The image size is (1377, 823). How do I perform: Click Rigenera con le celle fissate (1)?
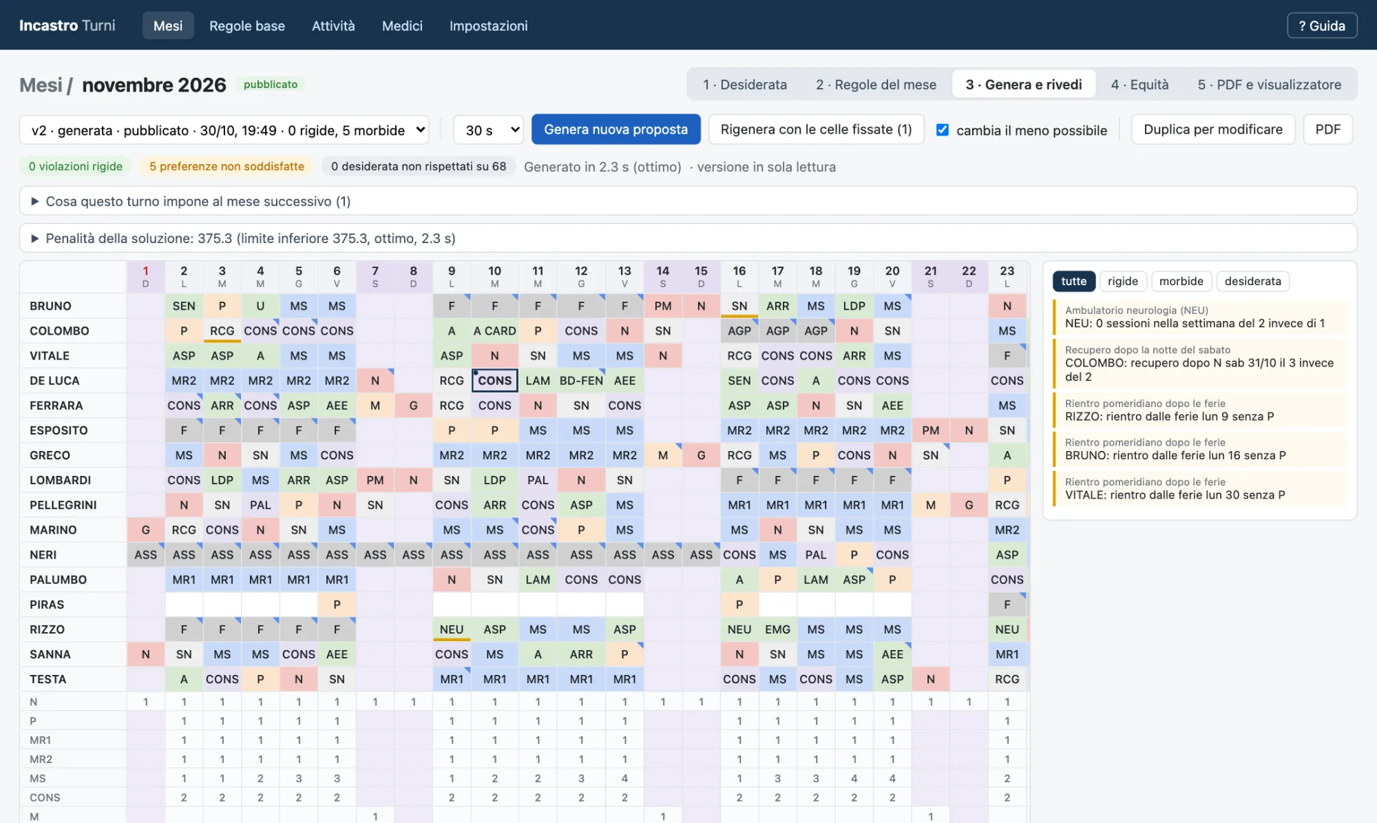[816, 129]
